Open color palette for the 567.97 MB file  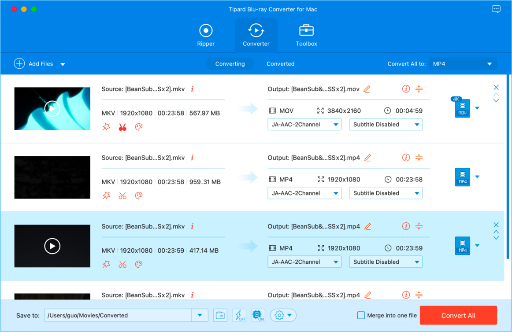point(139,127)
